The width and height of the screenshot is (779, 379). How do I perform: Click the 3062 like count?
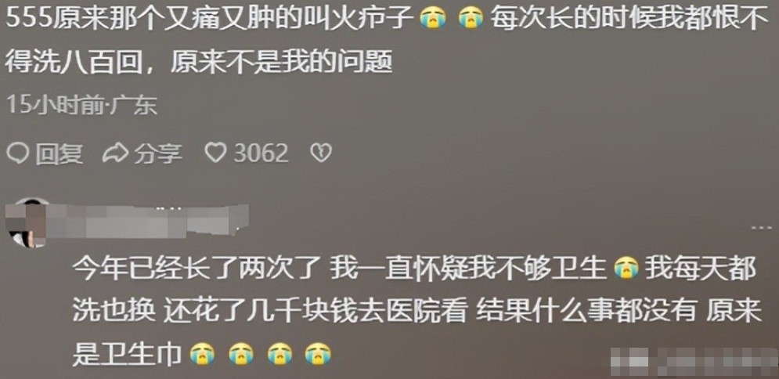(x=261, y=153)
